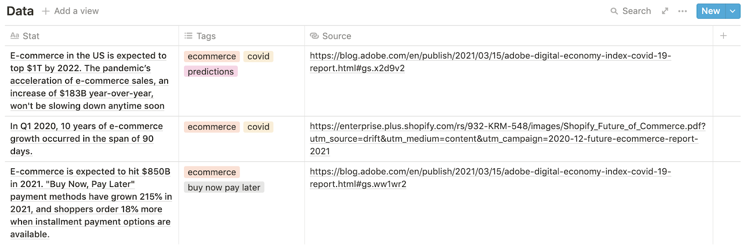The height and width of the screenshot is (245, 749).
Task: Click the Tags column list icon
Action: click(x=189, y=36)
